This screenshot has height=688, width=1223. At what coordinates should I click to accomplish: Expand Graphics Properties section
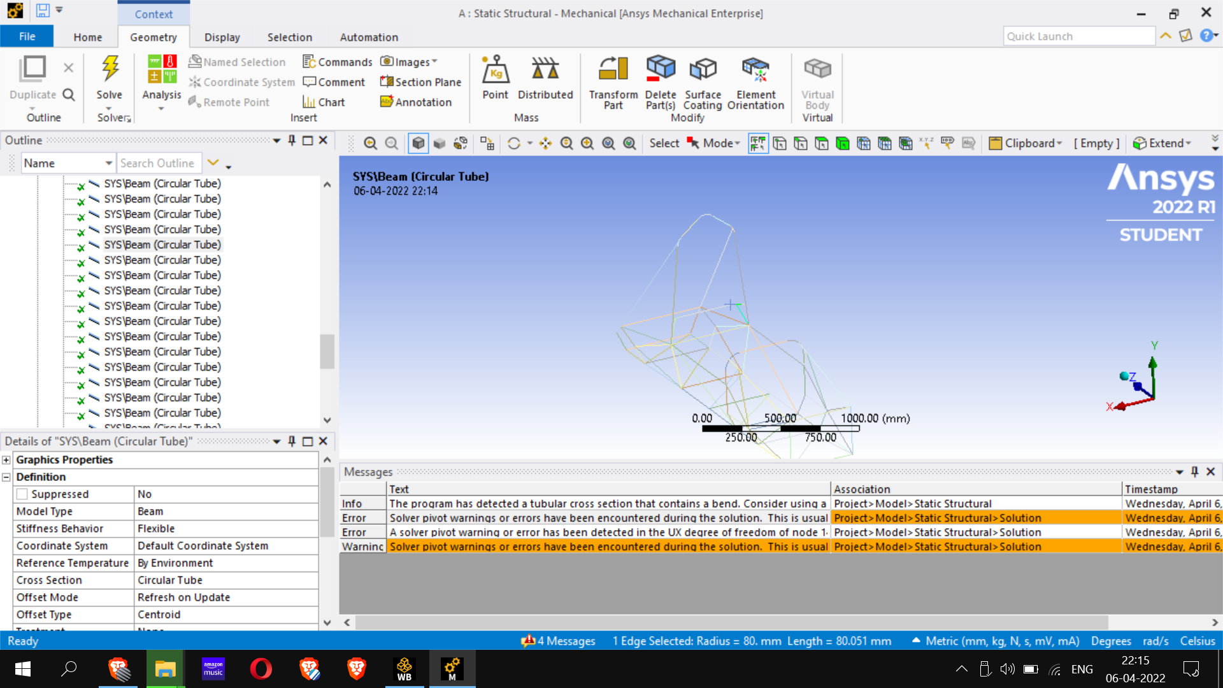[x=6, y=460]
